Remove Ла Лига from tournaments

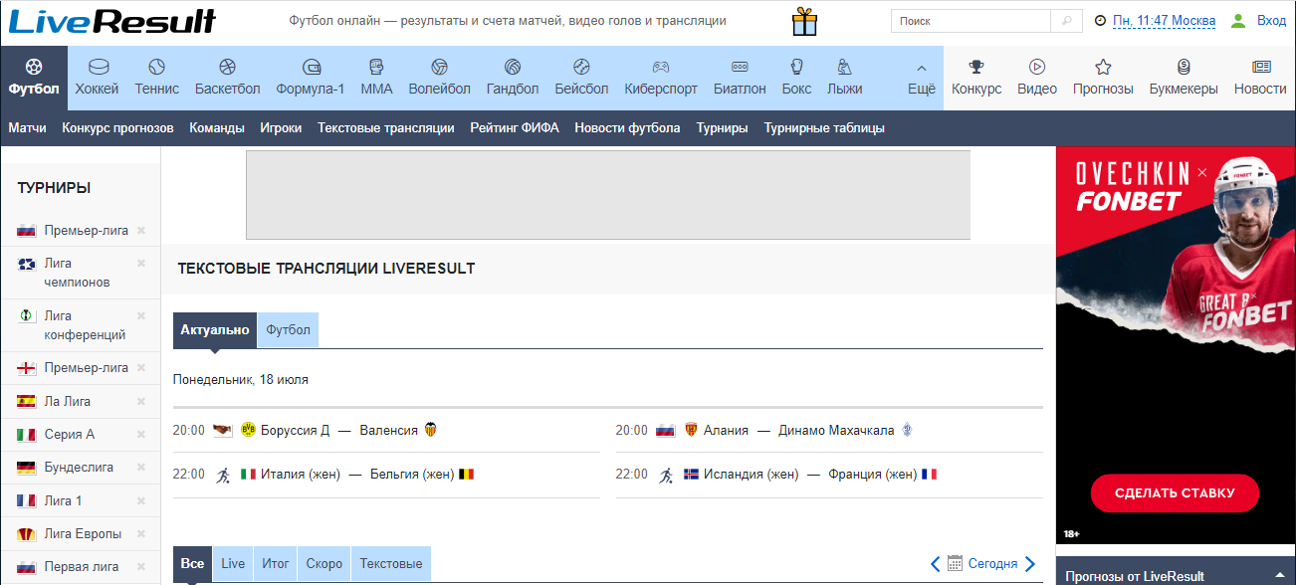pyautogui.click(x=141, y=401)
